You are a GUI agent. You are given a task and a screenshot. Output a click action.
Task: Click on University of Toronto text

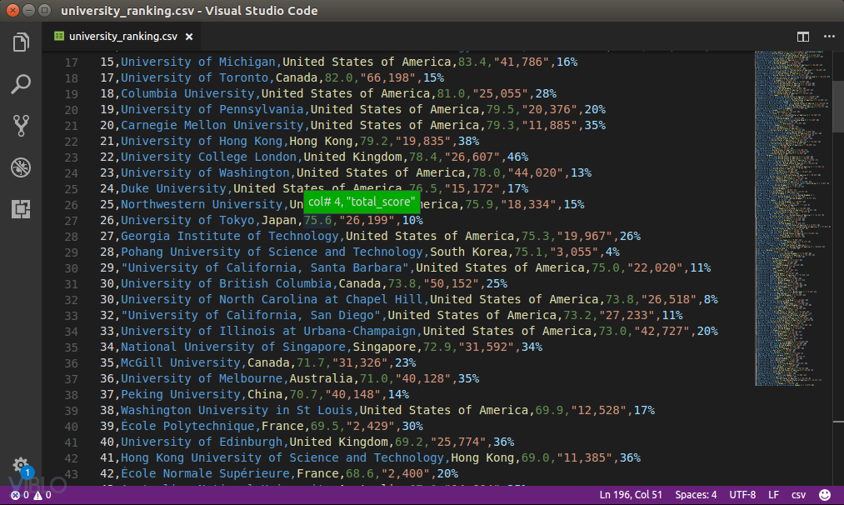tap(194, 77)
